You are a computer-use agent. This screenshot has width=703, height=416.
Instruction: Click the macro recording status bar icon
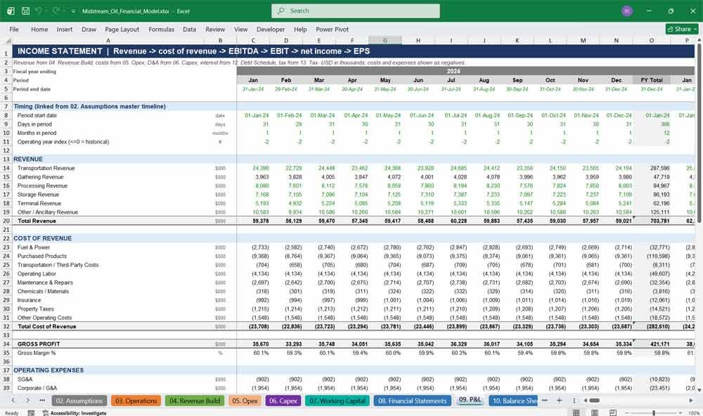pos(31,413)
